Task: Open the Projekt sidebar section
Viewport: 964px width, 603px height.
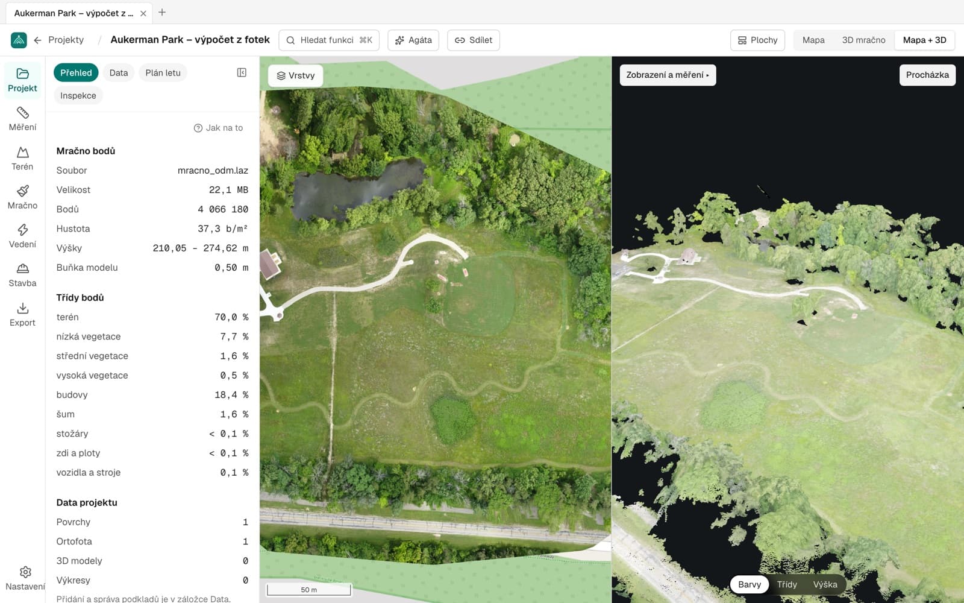Action: coord(22,80)
